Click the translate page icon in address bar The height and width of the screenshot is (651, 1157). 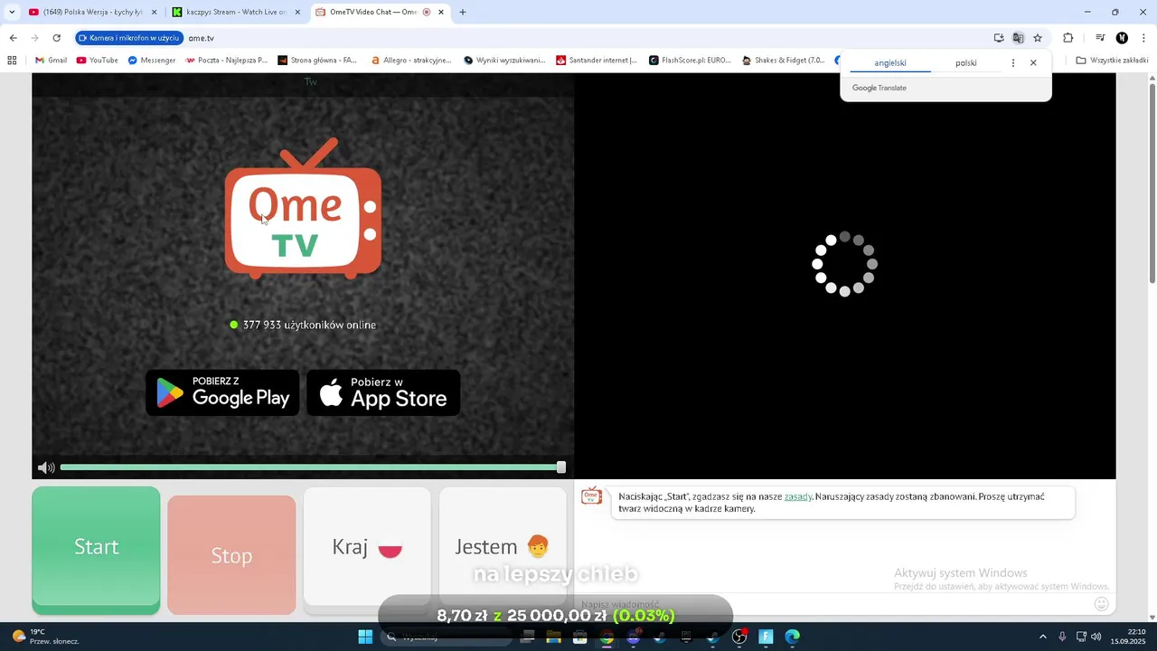pos(1018,38)
